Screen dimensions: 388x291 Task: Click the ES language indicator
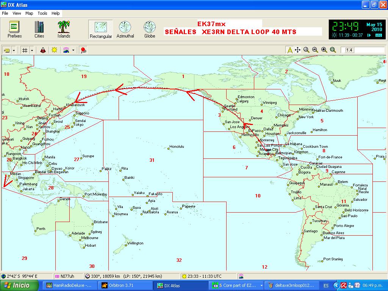pyautogui.click(x=326, y=286)
